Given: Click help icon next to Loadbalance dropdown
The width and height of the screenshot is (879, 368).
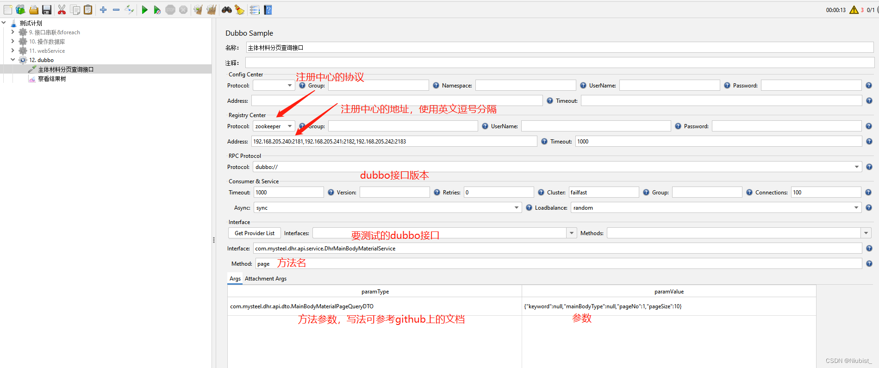Looking at the screenshot, I should click(869, 208).
